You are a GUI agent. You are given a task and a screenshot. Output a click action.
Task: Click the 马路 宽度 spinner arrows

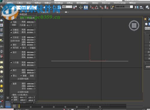point(35,22)
